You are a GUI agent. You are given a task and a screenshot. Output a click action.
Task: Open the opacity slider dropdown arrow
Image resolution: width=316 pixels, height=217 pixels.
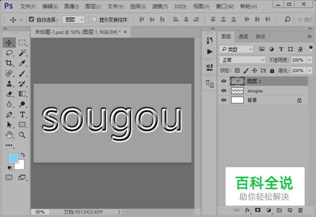coord(309,60)
